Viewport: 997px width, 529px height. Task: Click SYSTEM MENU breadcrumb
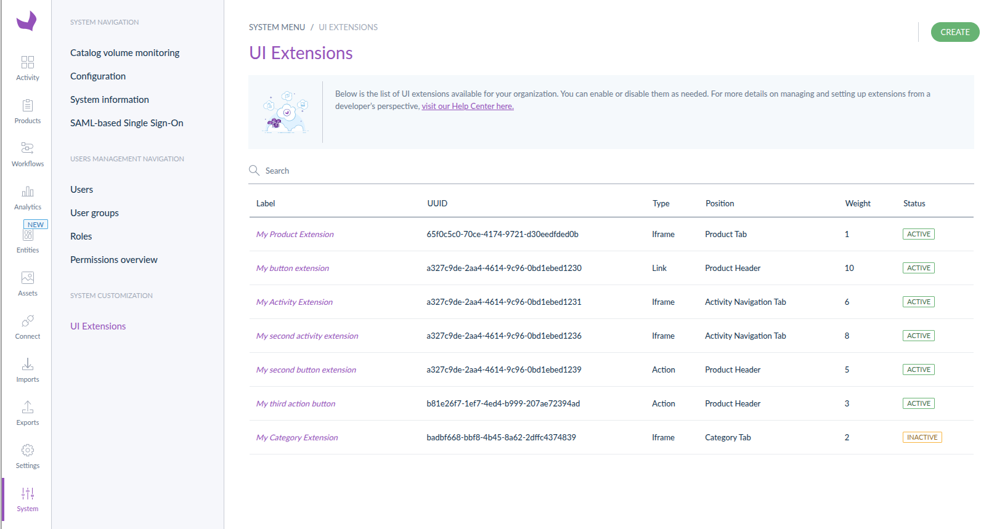[x=277, y=27]
